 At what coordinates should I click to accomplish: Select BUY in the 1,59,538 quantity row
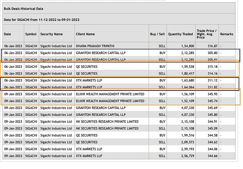point(162,67)
